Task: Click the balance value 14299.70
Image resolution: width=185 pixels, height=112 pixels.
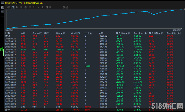Action: tap(103, 52)
